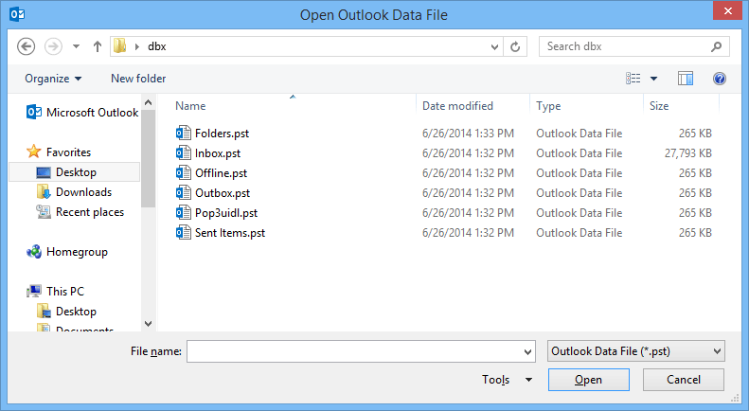Click the folder icon in address bar
The image size is (749, 411).
click(120, 45)
